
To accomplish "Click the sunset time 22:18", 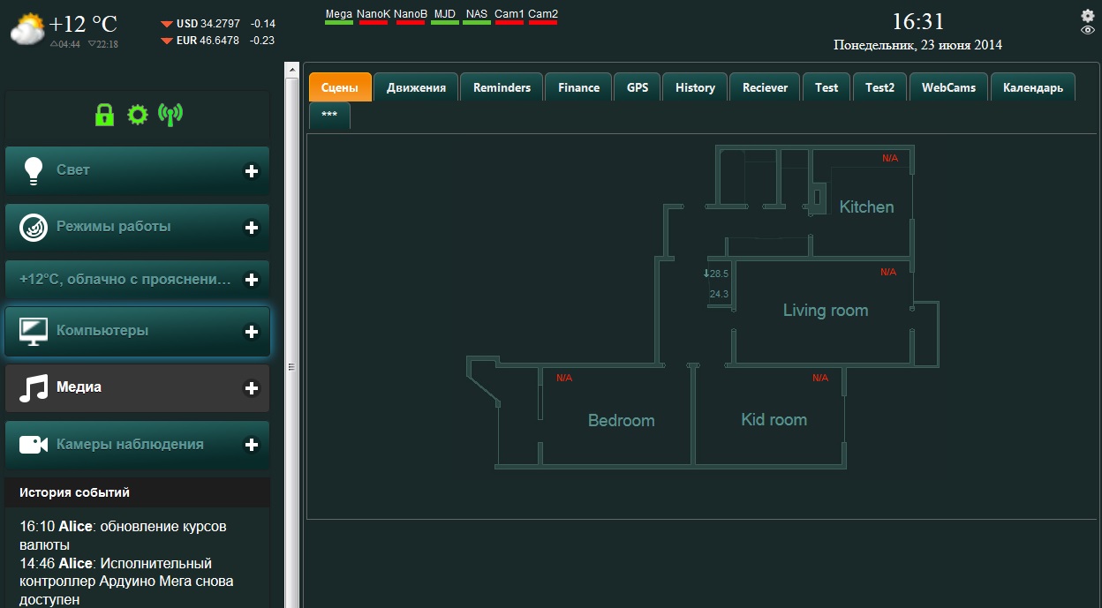I will (103, 44).
